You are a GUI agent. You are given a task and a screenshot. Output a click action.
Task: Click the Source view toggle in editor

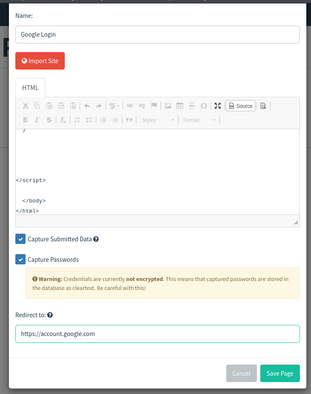coord(241,106)
